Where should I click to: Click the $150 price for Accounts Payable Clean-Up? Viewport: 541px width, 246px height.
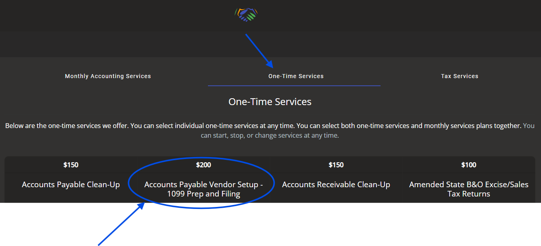click(x=71, y=165)
